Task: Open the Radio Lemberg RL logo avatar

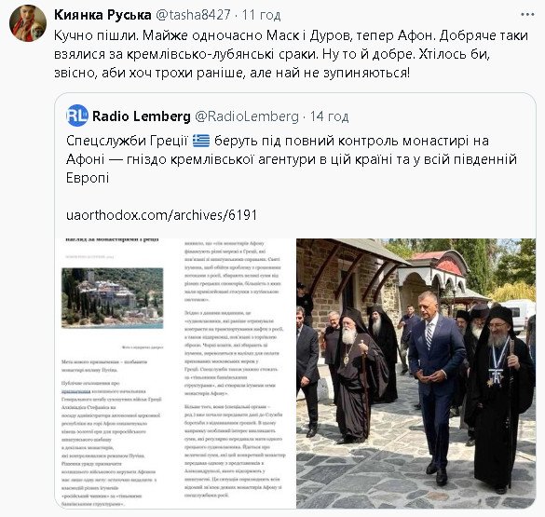Action: coord(77,116)
